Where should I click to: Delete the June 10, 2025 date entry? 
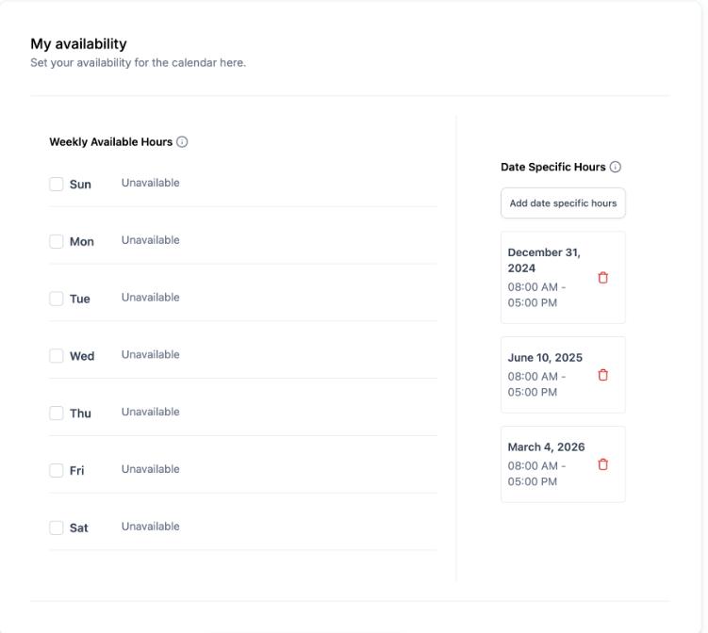pyautogui.click(x=603, y=375)
